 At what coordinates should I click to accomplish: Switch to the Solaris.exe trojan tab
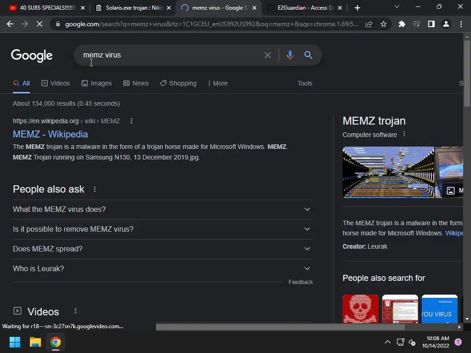133,8
